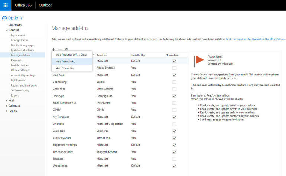The height and width of the screenshot is (176, 286).
Task: Open Mobile devices settings
Action: (20, 65)
